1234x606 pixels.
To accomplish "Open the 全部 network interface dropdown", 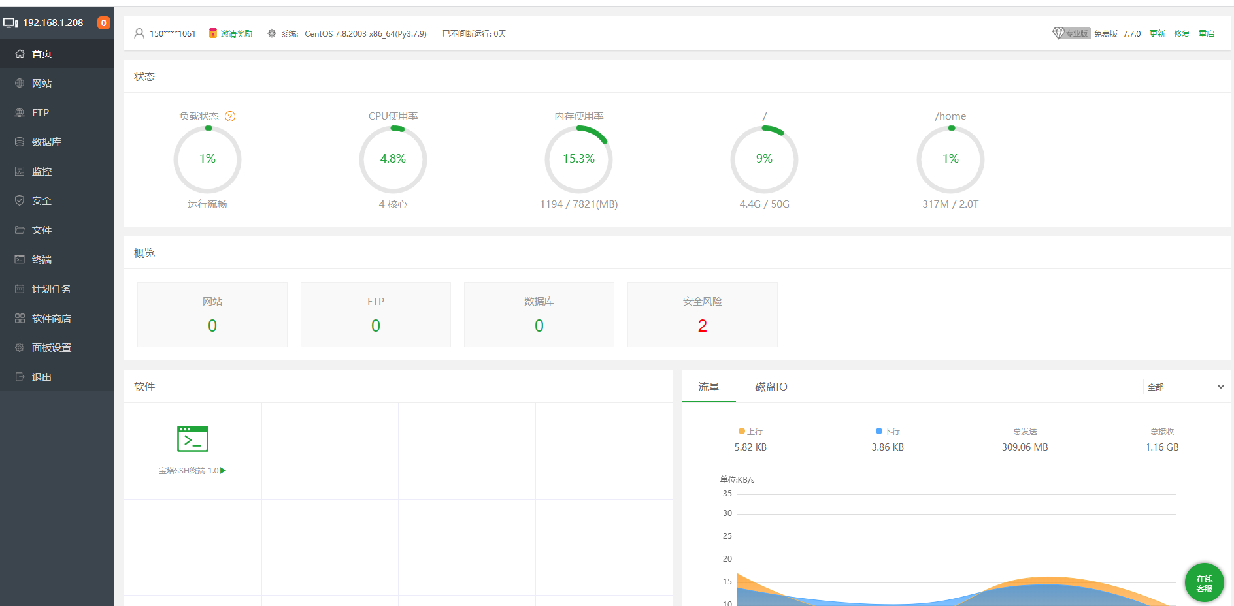I will pos(1185,387).
